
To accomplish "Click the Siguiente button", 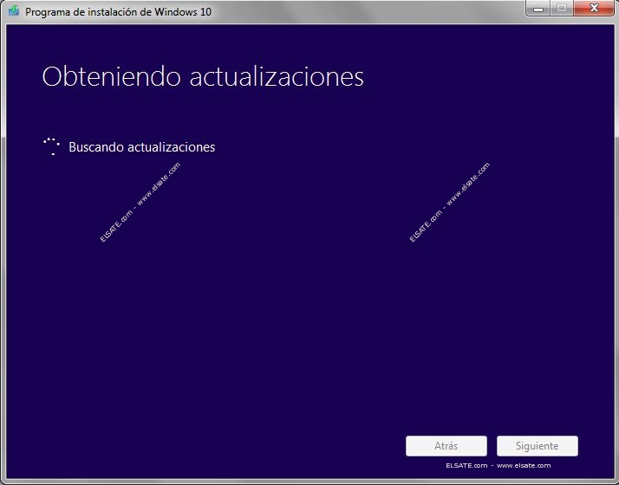I will point(537,446).
